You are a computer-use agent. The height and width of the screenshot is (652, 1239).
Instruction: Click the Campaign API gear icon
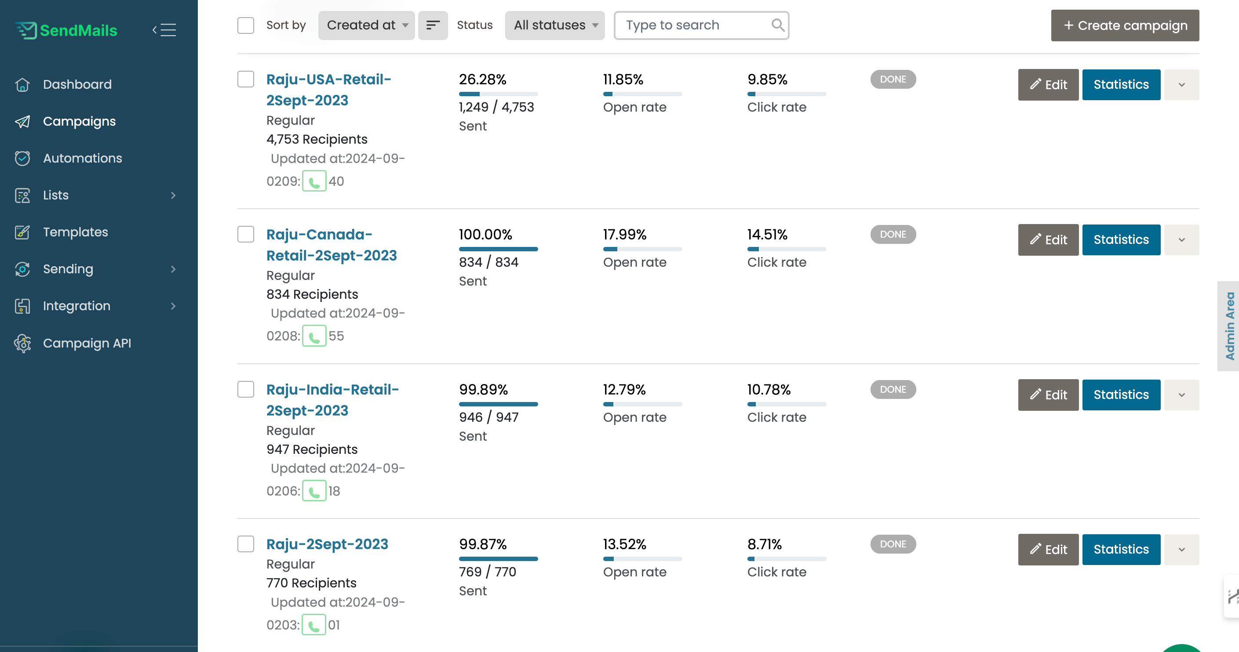click(22, 343)
